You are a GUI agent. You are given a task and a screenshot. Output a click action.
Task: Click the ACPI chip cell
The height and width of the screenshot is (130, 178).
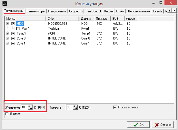[51, 34]
